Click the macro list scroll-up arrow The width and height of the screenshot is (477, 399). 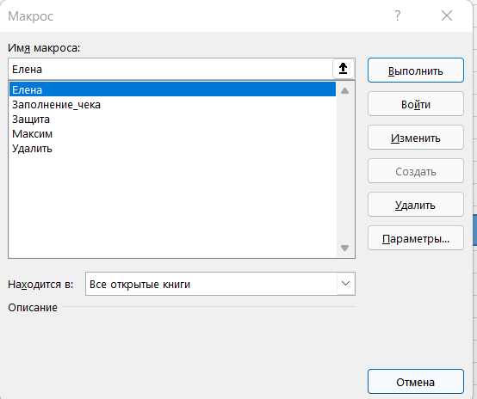[344, 90]
